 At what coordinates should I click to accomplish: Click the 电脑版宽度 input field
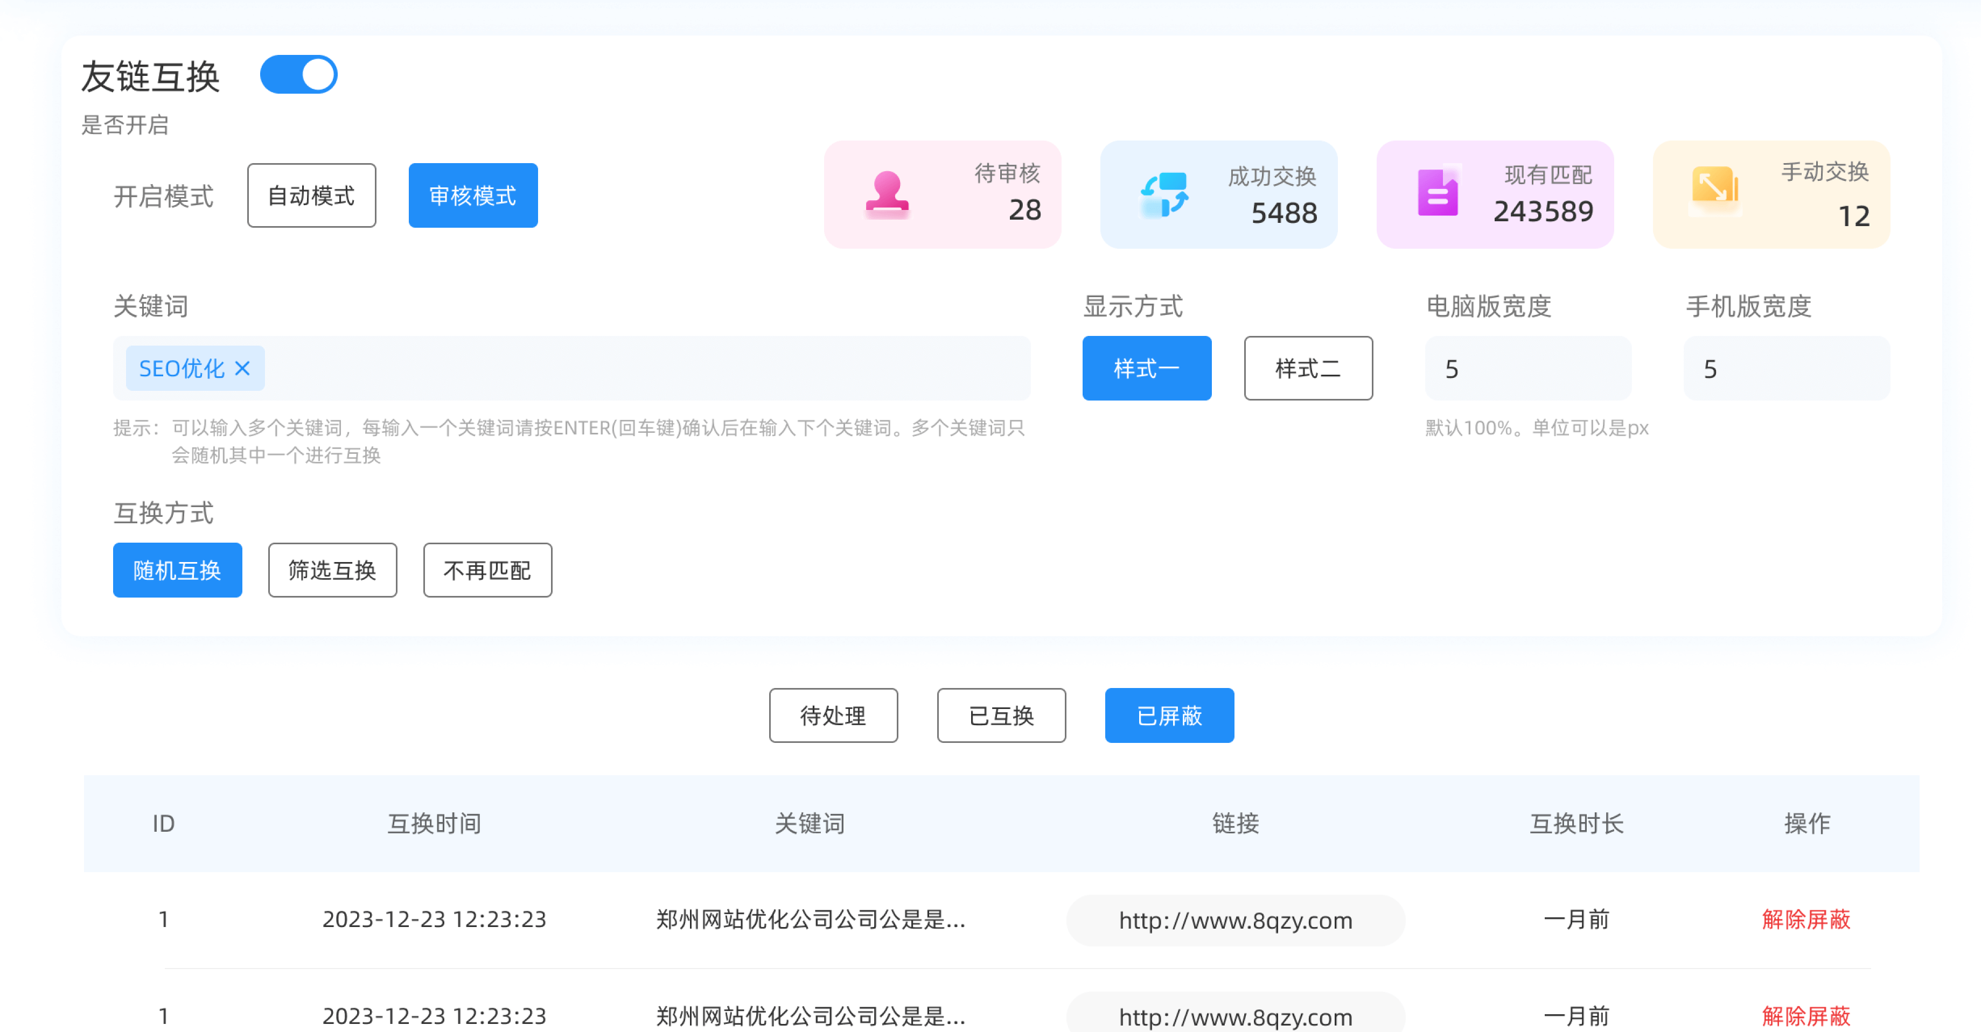pyautogui.click(x=1527, y=368)
